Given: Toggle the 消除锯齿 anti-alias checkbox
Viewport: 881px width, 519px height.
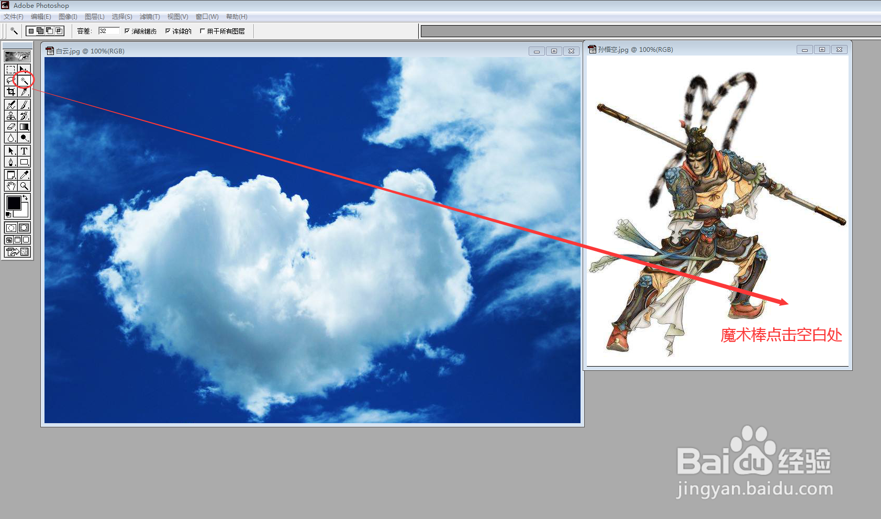Looking at the screenshot, I should pyautogui.click(x=127, y=31).
